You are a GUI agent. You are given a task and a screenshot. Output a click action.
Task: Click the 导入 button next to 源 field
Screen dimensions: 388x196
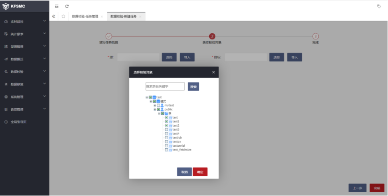coord(187,57)
